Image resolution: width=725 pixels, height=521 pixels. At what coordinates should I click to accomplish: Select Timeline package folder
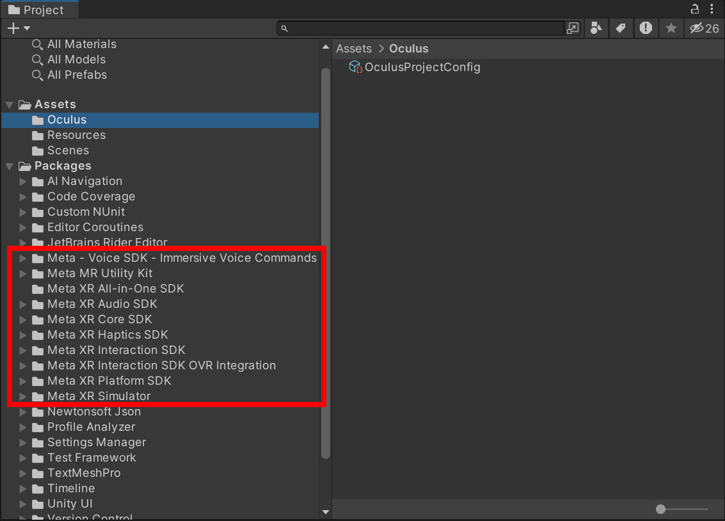(x=71, y=488)
